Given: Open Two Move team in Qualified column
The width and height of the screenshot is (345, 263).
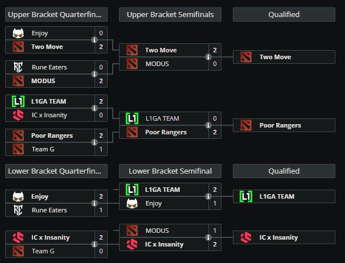Looking at the screenshot, I should (284, 57).
